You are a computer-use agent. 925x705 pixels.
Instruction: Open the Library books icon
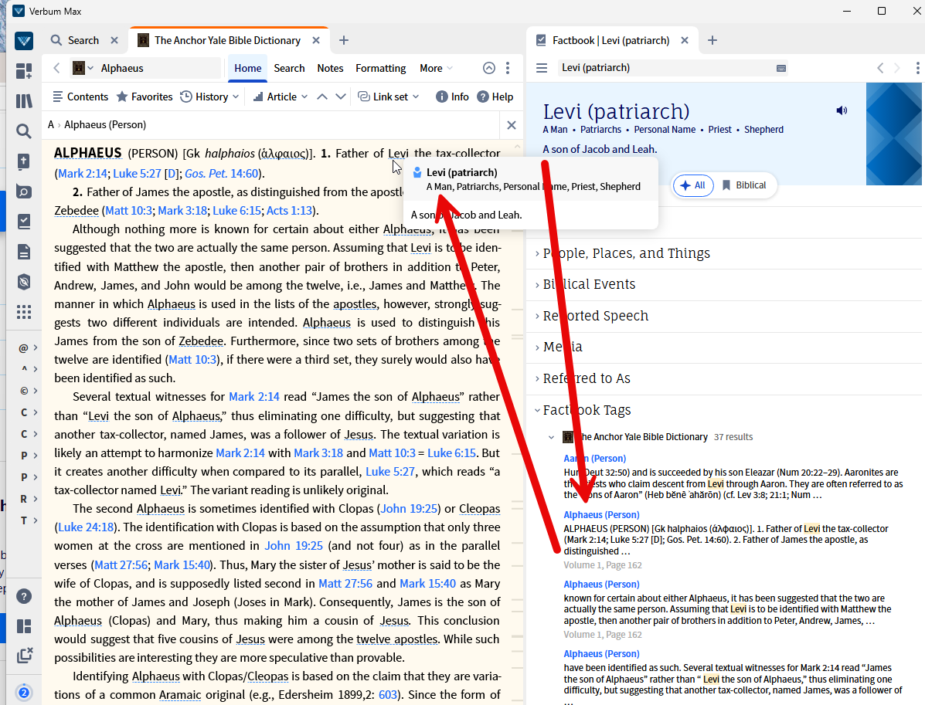[x=24, y=101]
